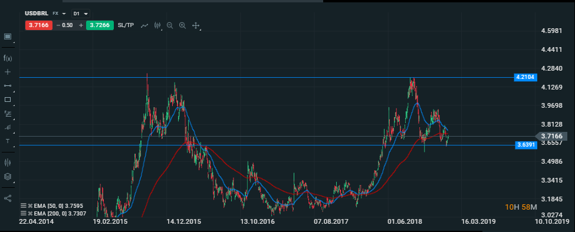This screenshot has width=575, height=232.
Task: Click the red sell price 3.7166 button
Action: coord(38,25)
